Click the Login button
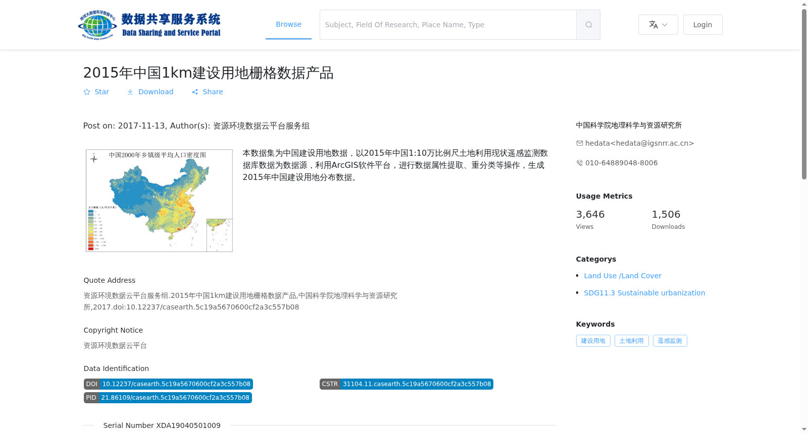 pyautogui.click(x=702, y=25)
